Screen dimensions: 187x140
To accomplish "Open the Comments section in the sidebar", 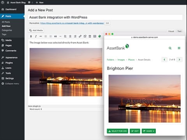I will [x=11, y=51].
